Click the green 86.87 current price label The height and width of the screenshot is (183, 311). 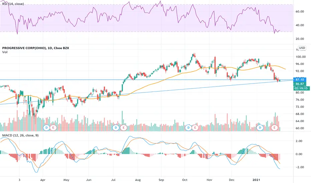pyautogui.click(x=300, y=84)
